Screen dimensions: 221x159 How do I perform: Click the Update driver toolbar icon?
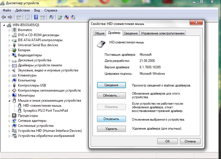click(x=60, y=17)
